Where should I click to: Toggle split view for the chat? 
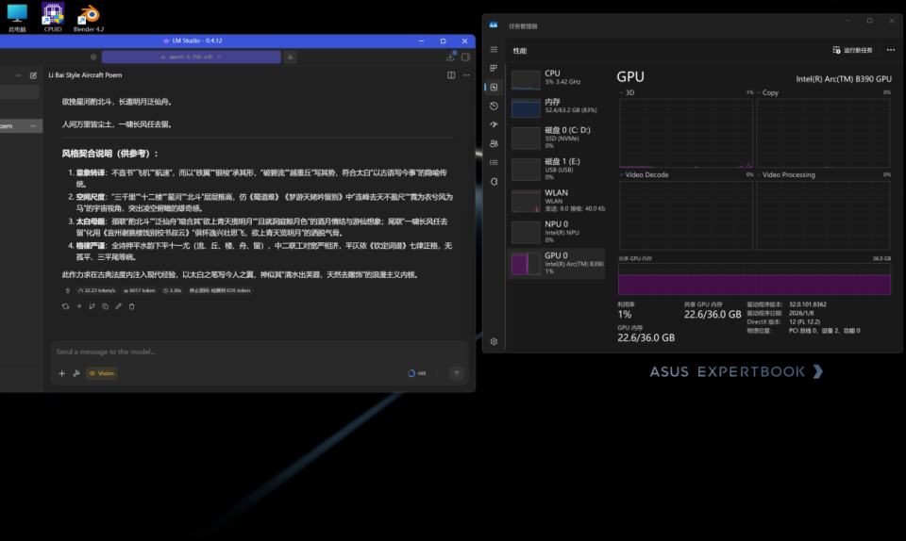[451, 75]
